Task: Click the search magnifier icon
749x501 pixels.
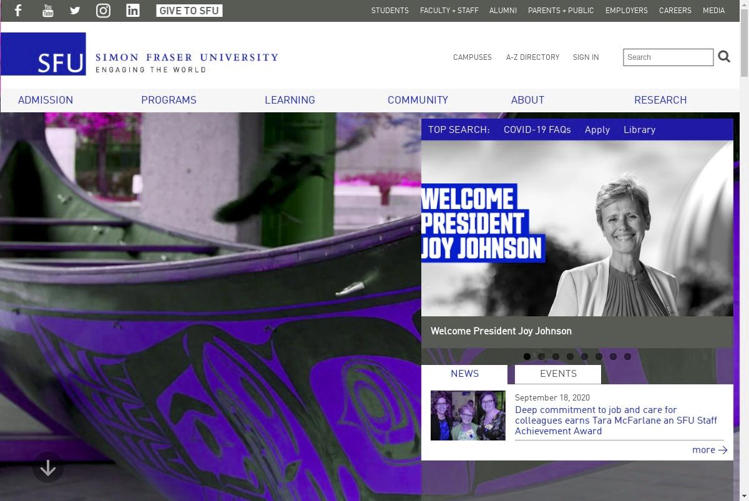Action: (x=724, y=57)
